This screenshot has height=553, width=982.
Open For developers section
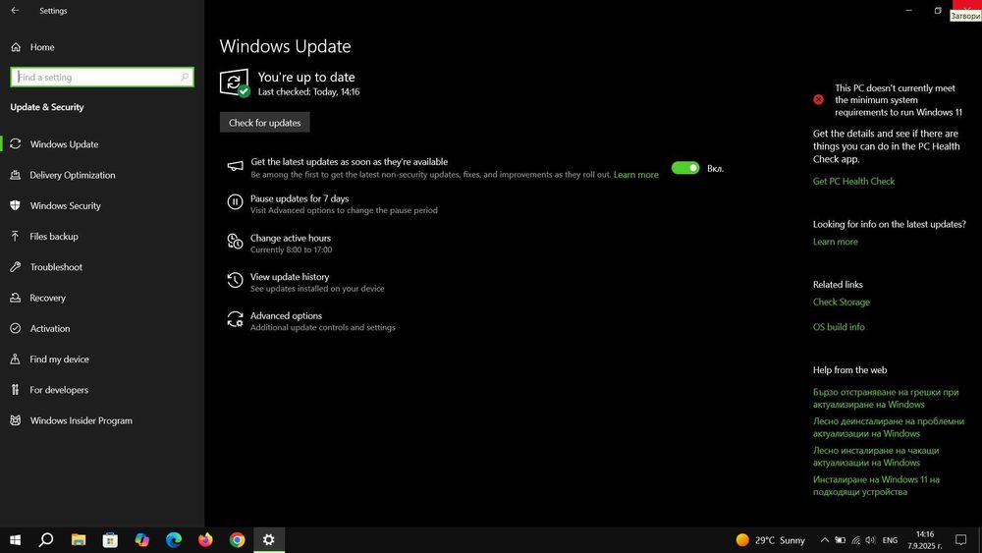(x=102, y=390)
